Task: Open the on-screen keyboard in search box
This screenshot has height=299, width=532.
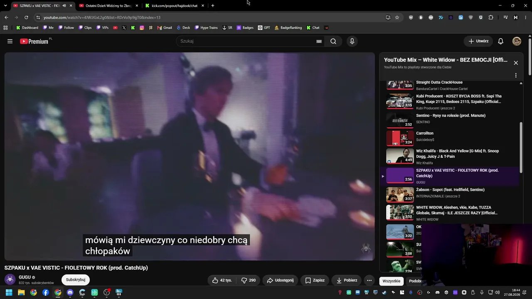Action: point(319,42)
